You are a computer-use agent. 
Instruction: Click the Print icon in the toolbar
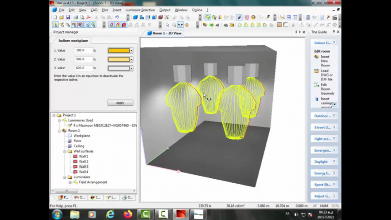pyautogui.click(x=76, y=17)
